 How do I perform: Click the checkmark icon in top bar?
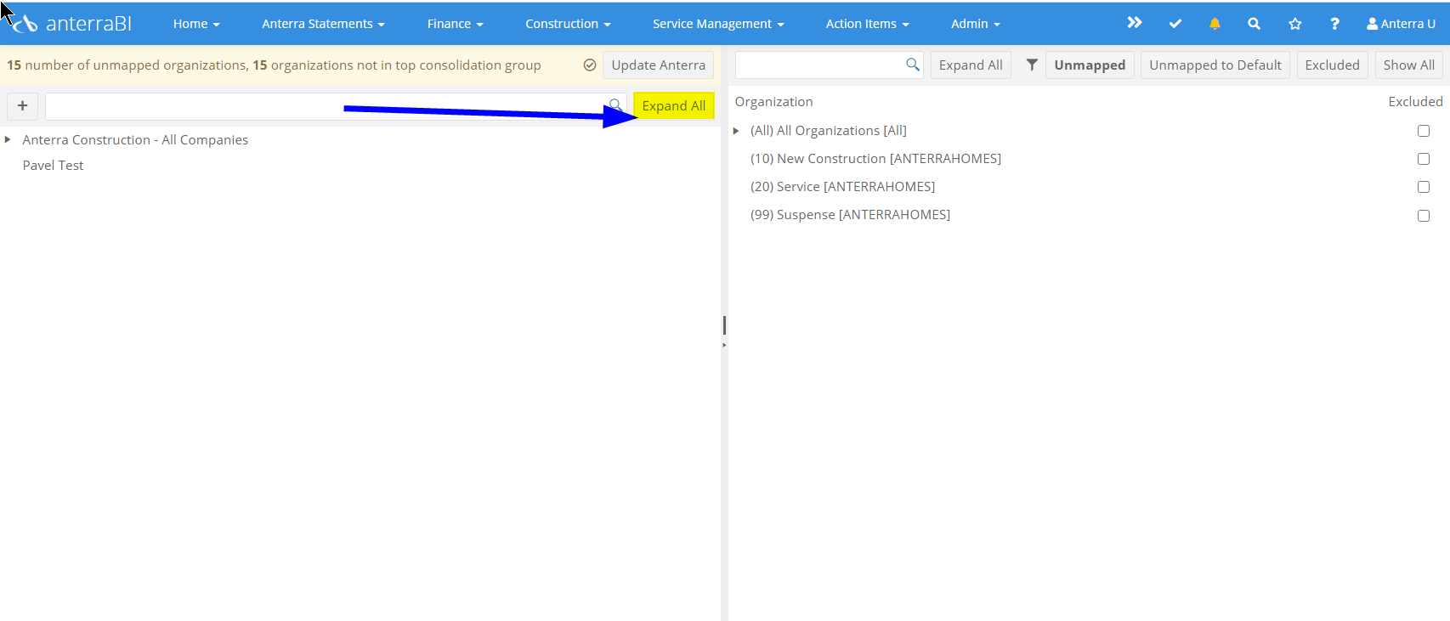pyautogui.click(x=1175, y=24)
